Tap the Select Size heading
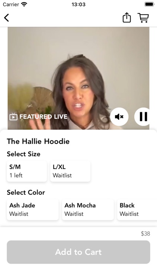Viewport: 157px width, 279px height. 24,154
